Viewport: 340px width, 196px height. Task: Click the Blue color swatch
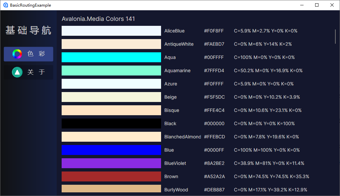[x=111, y=150]
